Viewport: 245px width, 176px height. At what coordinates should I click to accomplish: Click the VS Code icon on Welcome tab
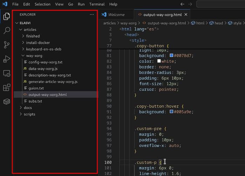[104, 15]
